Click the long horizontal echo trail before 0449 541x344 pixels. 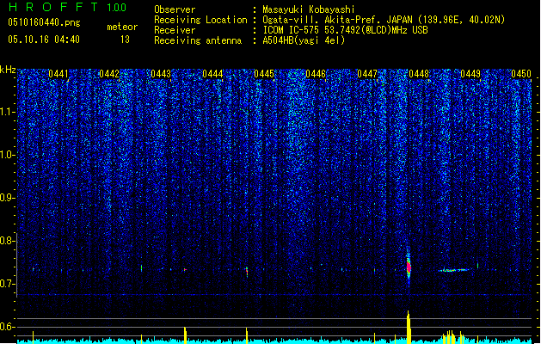pyautogui.click(x=454, y=270)
